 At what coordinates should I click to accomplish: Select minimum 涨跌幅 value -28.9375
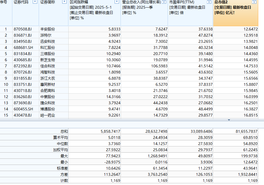[x=112, y=162]
